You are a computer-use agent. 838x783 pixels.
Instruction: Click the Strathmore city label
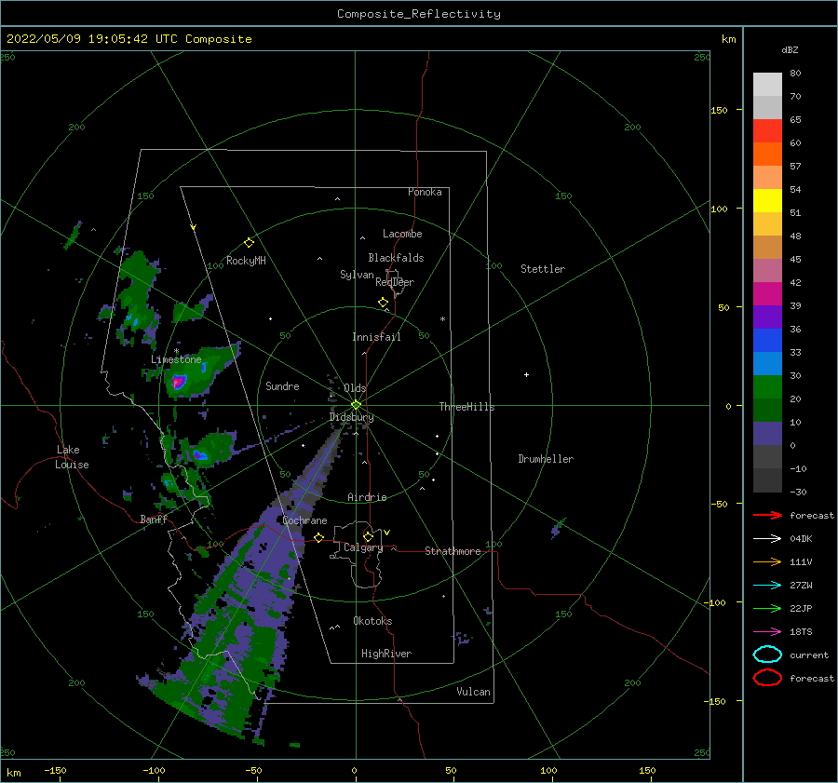tap(453, 551)
